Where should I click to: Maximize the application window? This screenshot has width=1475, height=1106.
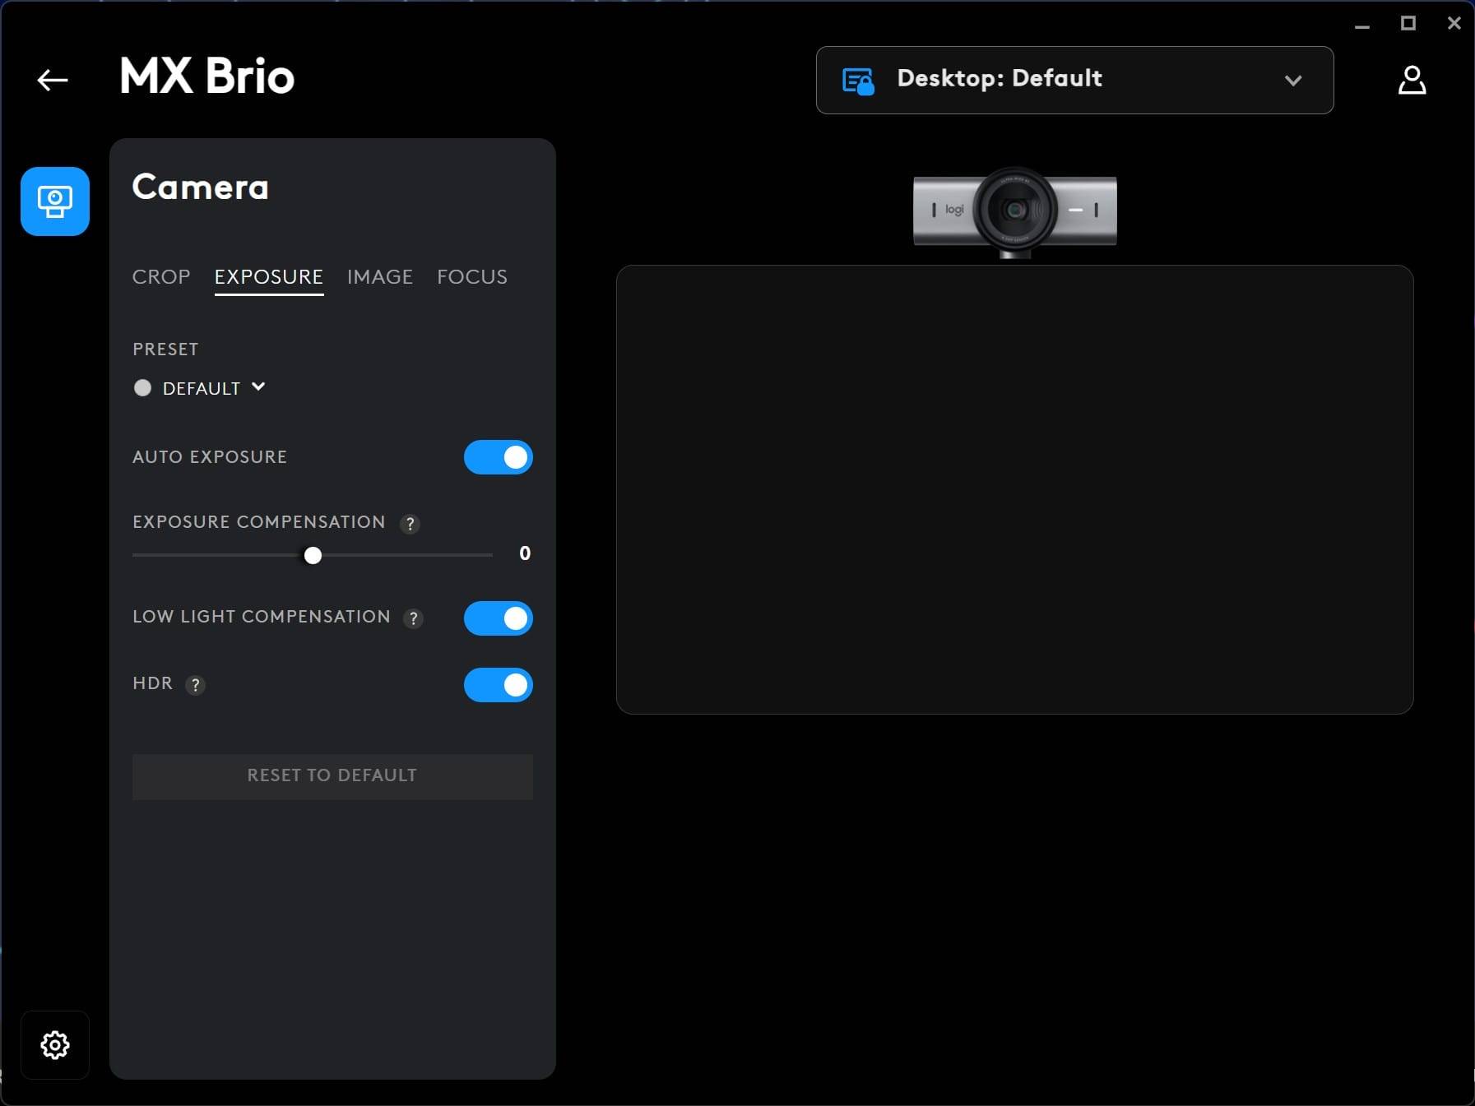tap(1408, 24)
